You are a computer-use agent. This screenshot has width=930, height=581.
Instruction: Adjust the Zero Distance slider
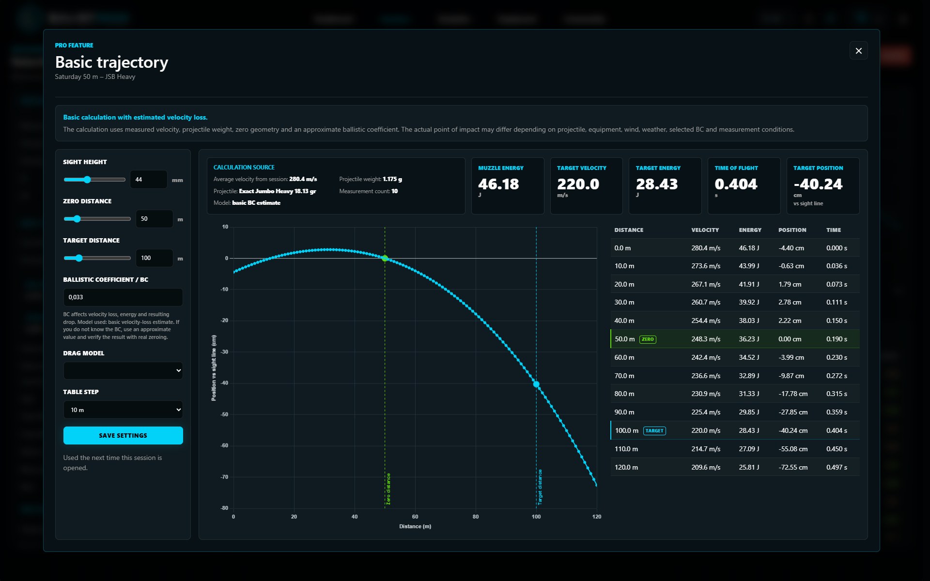coord(97,219)
